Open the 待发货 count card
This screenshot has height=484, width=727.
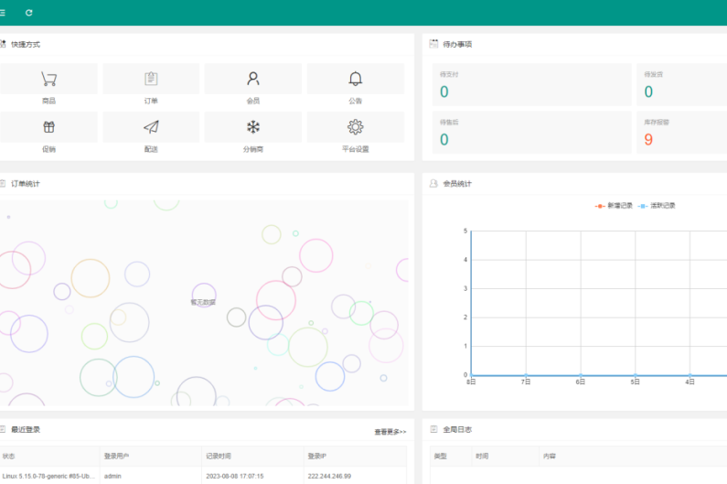(681, 84)
